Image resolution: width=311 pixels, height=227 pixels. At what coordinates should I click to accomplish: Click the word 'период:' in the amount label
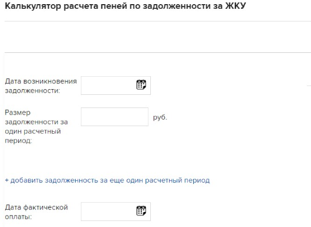tap(18, 140)
